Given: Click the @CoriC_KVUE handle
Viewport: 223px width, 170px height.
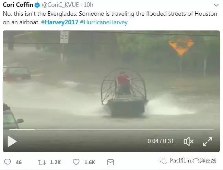Looking at the screenshot, I should pyautogui.click(x=60, y=5).
